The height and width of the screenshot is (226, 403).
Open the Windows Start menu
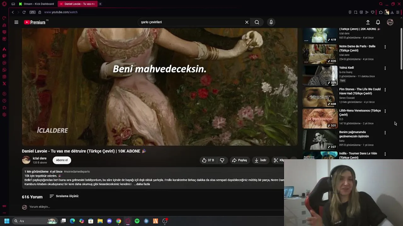coord(7,221)
